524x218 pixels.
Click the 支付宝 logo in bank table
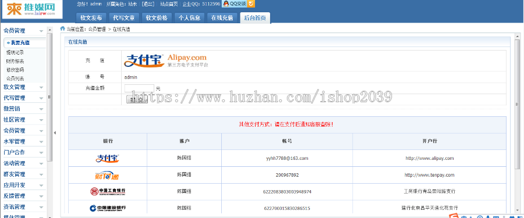pos(107,158)
